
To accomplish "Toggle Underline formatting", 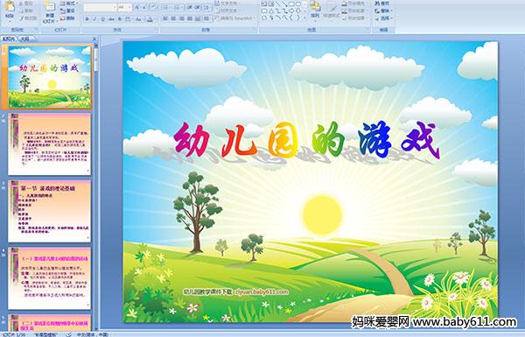I will click(102, 19).
